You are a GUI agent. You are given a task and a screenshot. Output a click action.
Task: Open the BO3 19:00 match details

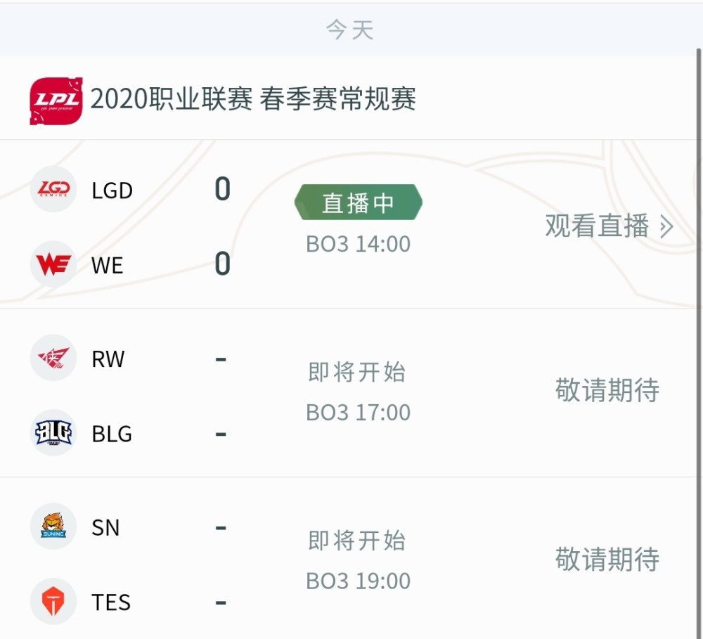pyautogui.click(x=359, y=581)
